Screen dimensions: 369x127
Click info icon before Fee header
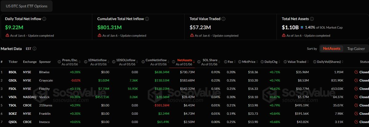225,62
